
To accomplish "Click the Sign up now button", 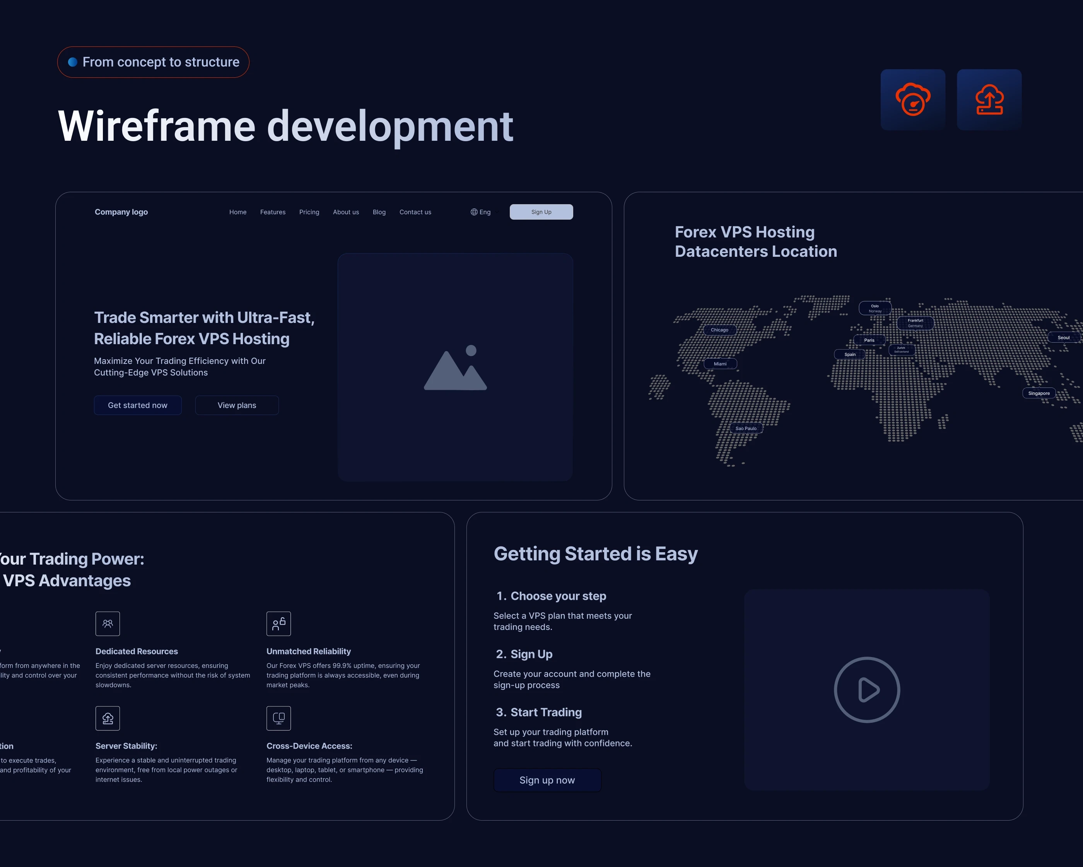I will tap(547, 780).
